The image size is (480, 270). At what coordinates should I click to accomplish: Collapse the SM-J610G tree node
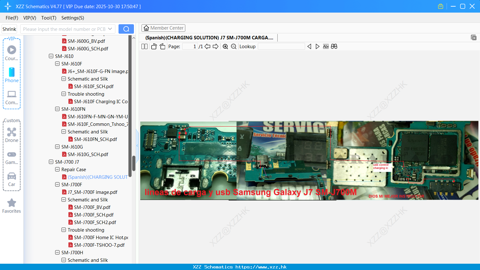tap(57, 147)
